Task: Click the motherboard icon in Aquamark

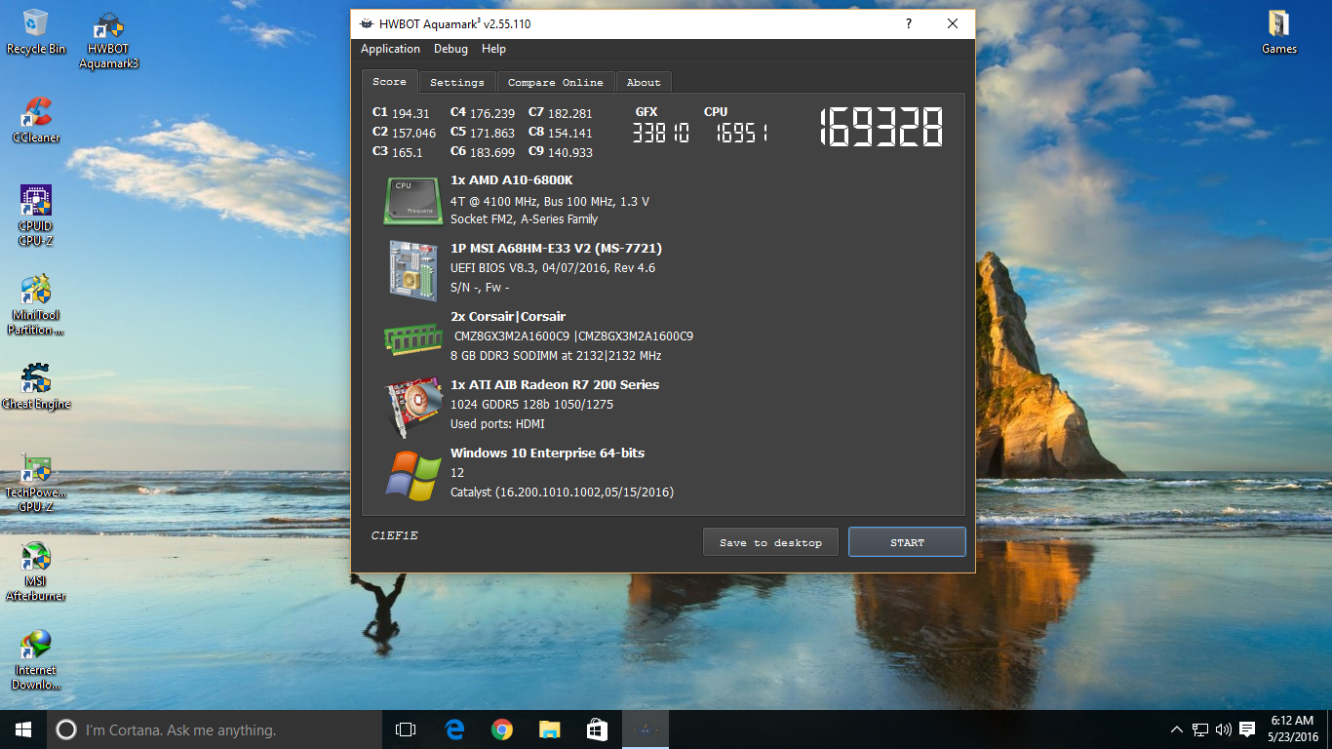Action: tap(413, 270)
